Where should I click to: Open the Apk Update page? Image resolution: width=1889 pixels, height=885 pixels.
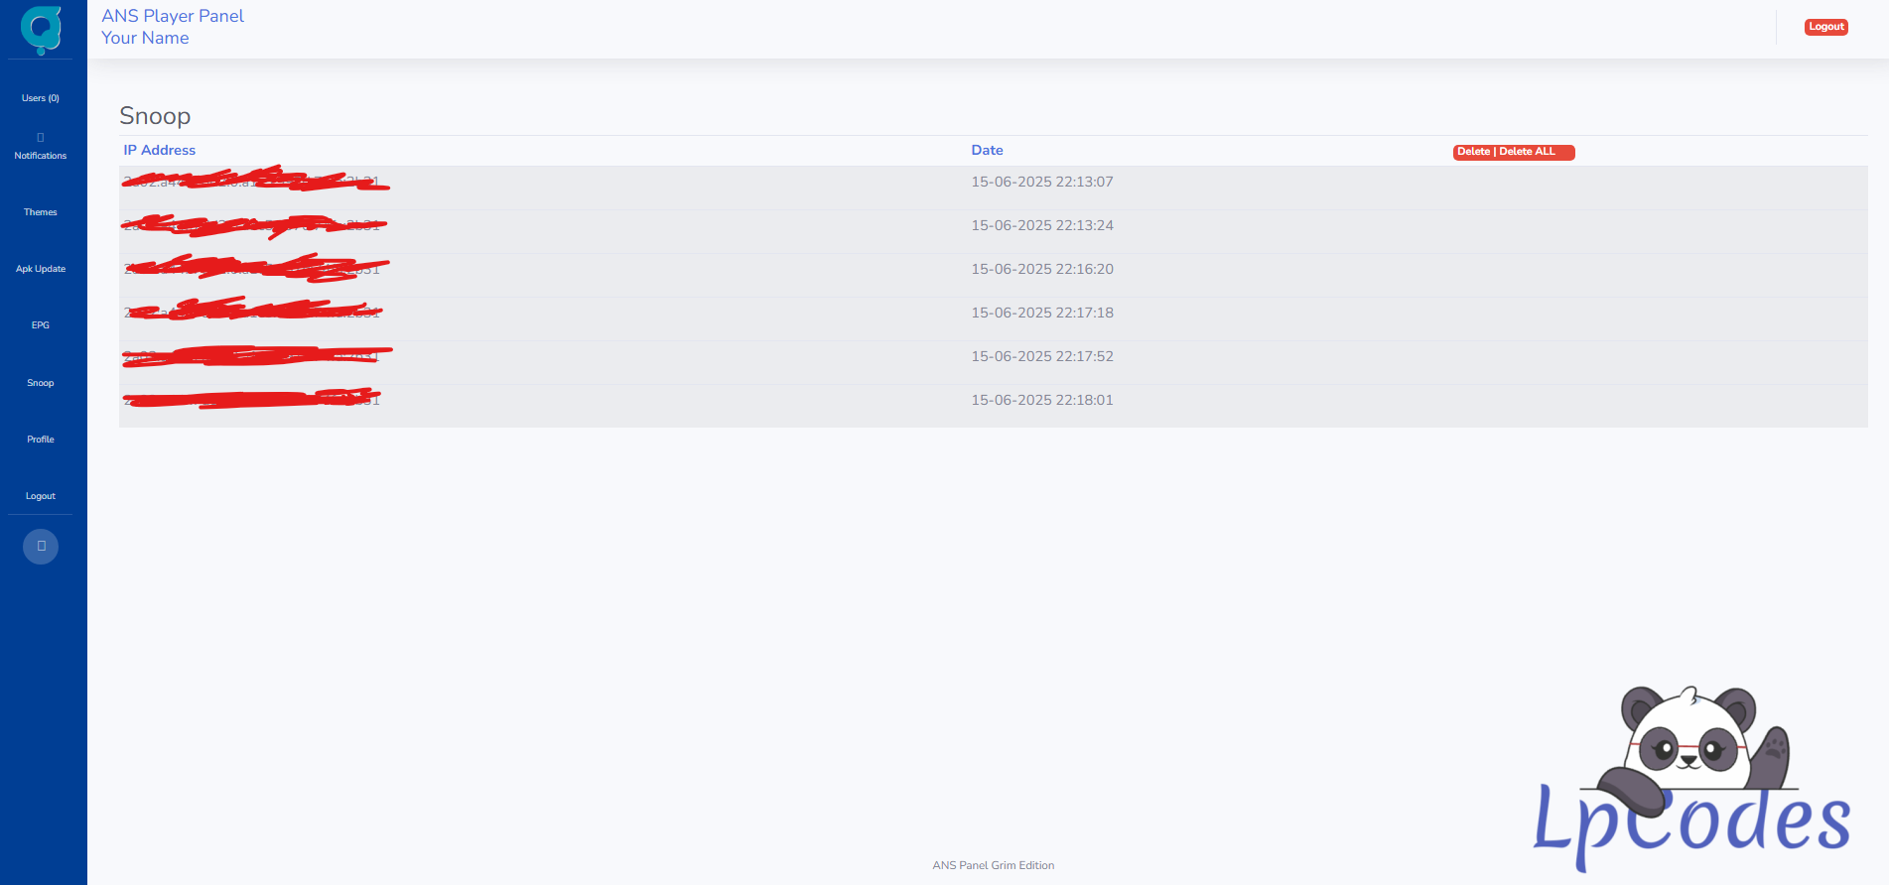pos(41,269)
